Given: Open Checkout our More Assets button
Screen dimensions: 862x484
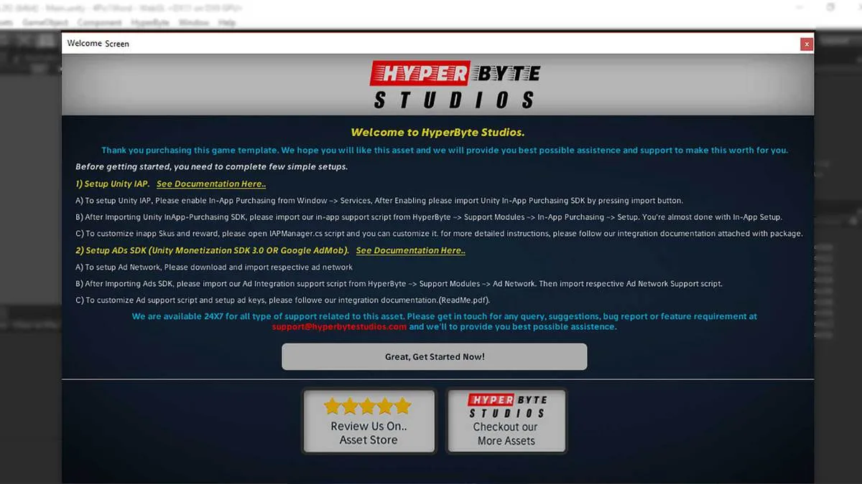Looking at the screenshot, I should click(x=506, y=421).
